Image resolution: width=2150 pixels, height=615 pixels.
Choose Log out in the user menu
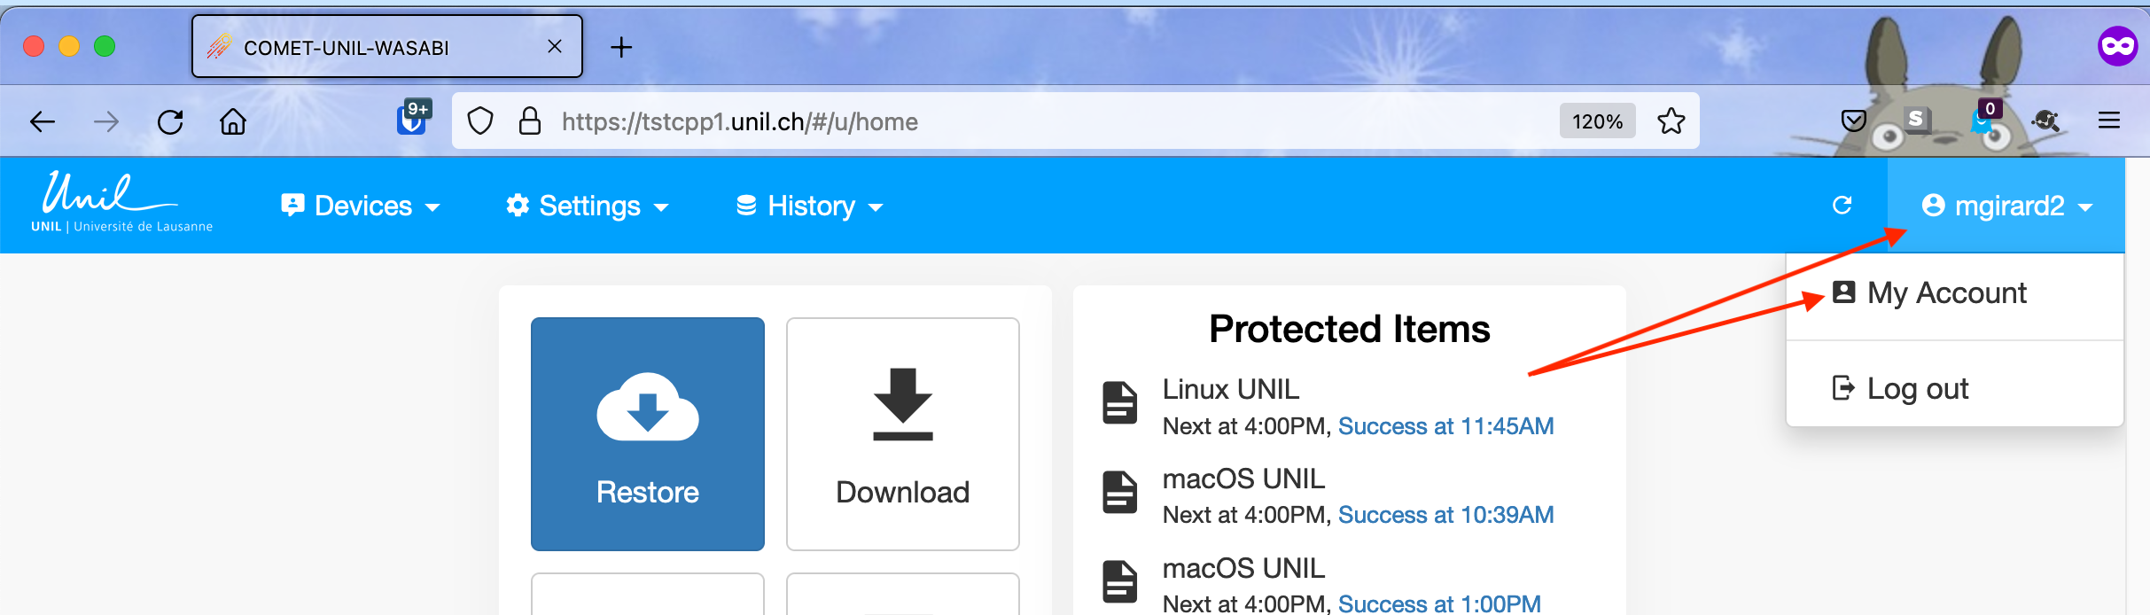pyautogui.click(x=1917, y=389)
